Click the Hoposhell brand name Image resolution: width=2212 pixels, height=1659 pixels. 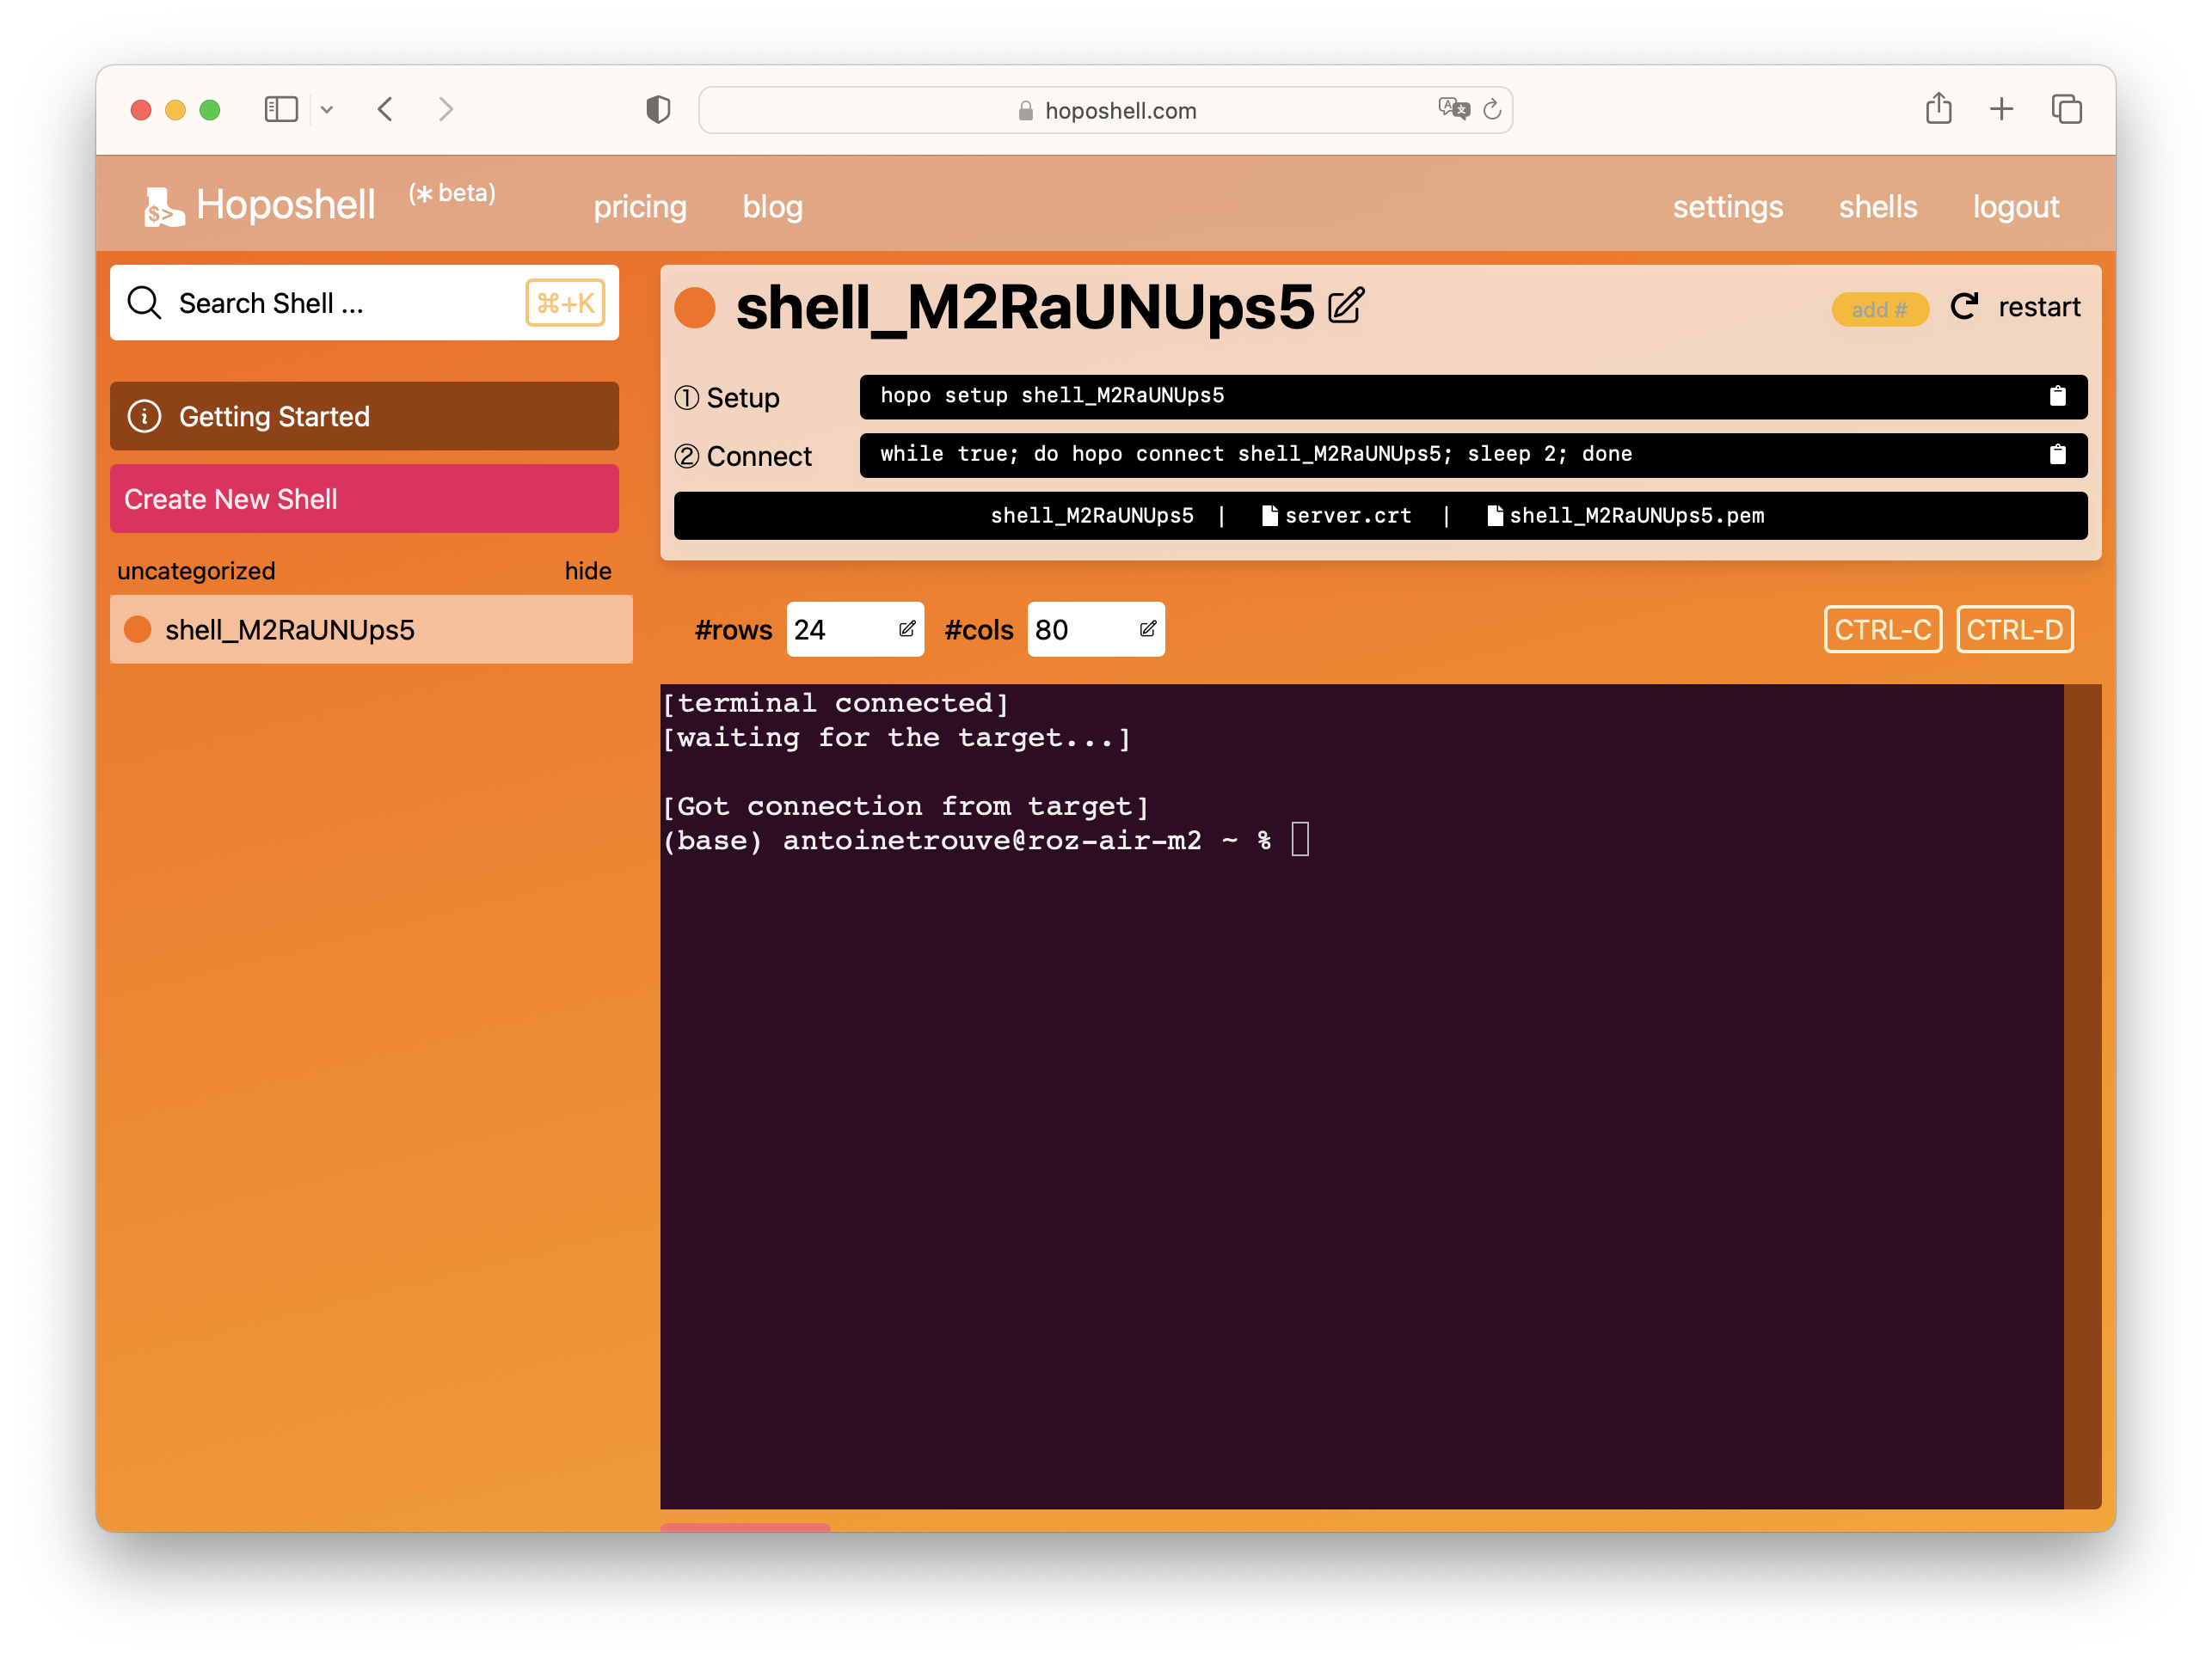pos(285,205)
